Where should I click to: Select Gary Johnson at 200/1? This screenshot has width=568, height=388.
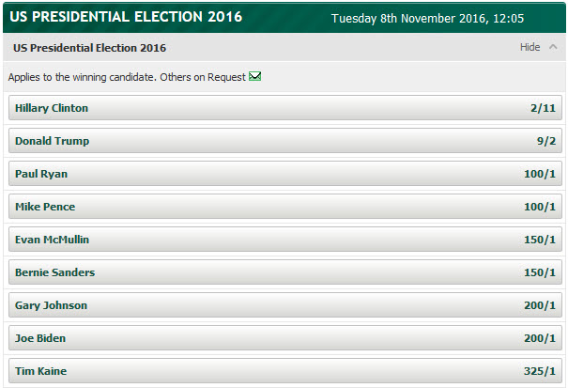pyautogui.click(x=285, y=305)
